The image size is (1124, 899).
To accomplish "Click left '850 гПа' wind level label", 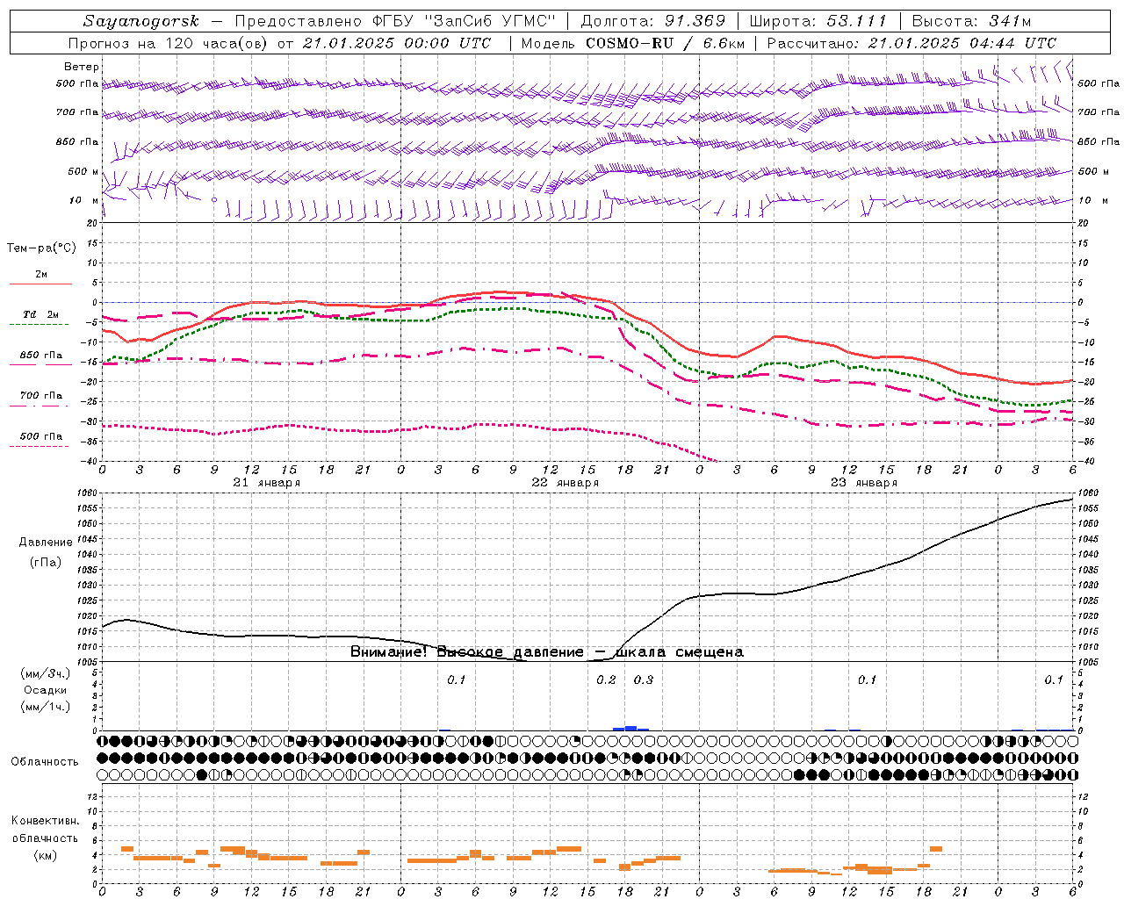I will pos(77,141).
